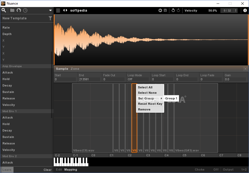Choose Reset Root Key from context menu
249x173 pixels.
150,104
